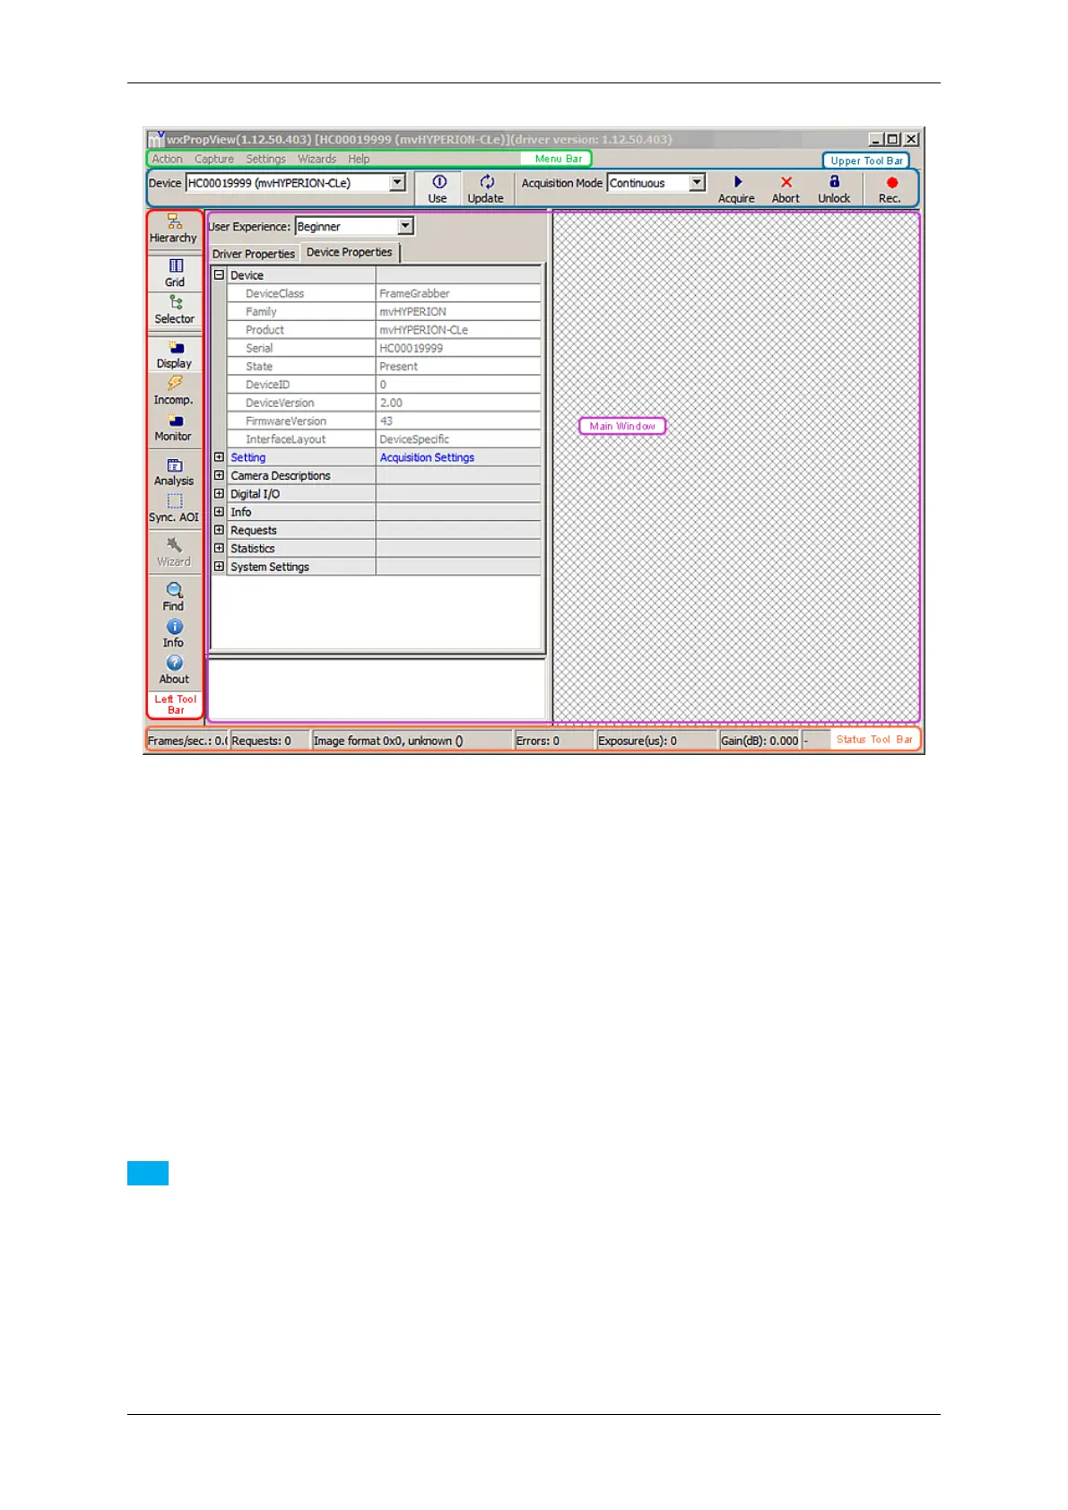Click the Gain(dB) status field
The image size is (1068, 1510).
point(760,741)
